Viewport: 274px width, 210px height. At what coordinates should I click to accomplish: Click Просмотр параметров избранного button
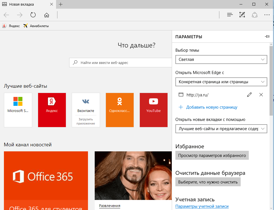[212, 156]
